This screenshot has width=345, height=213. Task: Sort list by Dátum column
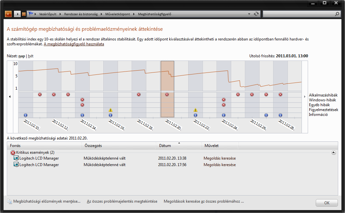pos(178,146)
